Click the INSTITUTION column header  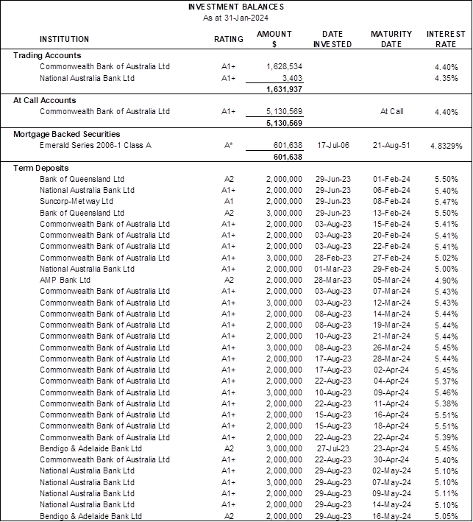pyautogui.click(x=64, y=39)
